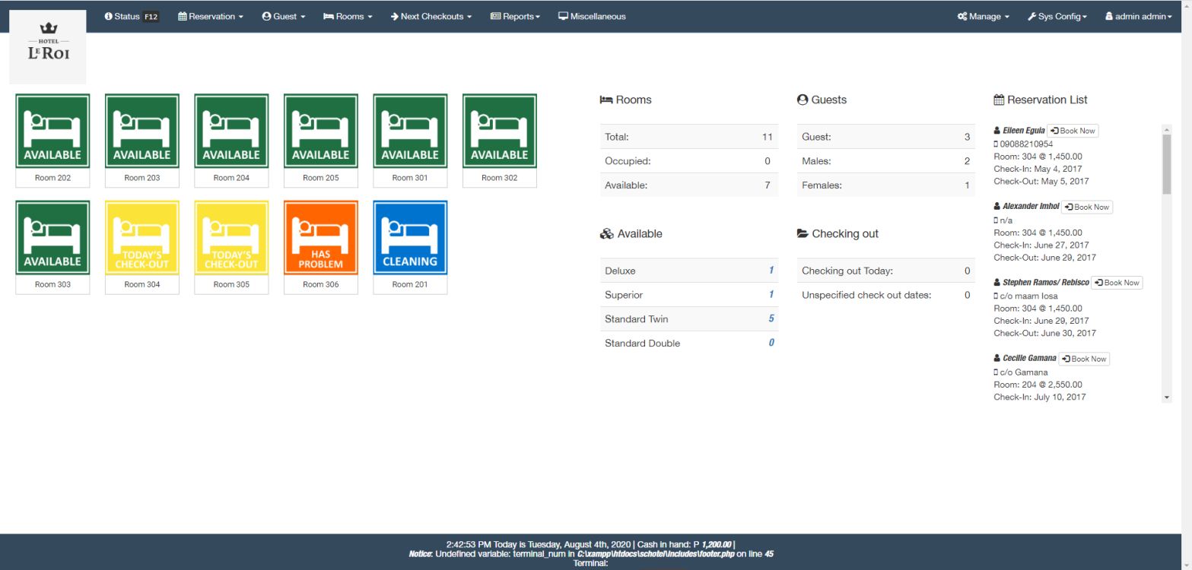This screenshot has width=1192, height=570.
Task: Open the admin admin user menu
Action: pos(1138,17)
